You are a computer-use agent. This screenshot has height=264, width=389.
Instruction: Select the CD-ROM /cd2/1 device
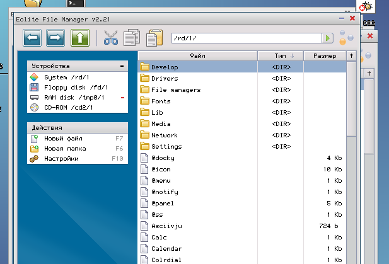pos(68,108)
